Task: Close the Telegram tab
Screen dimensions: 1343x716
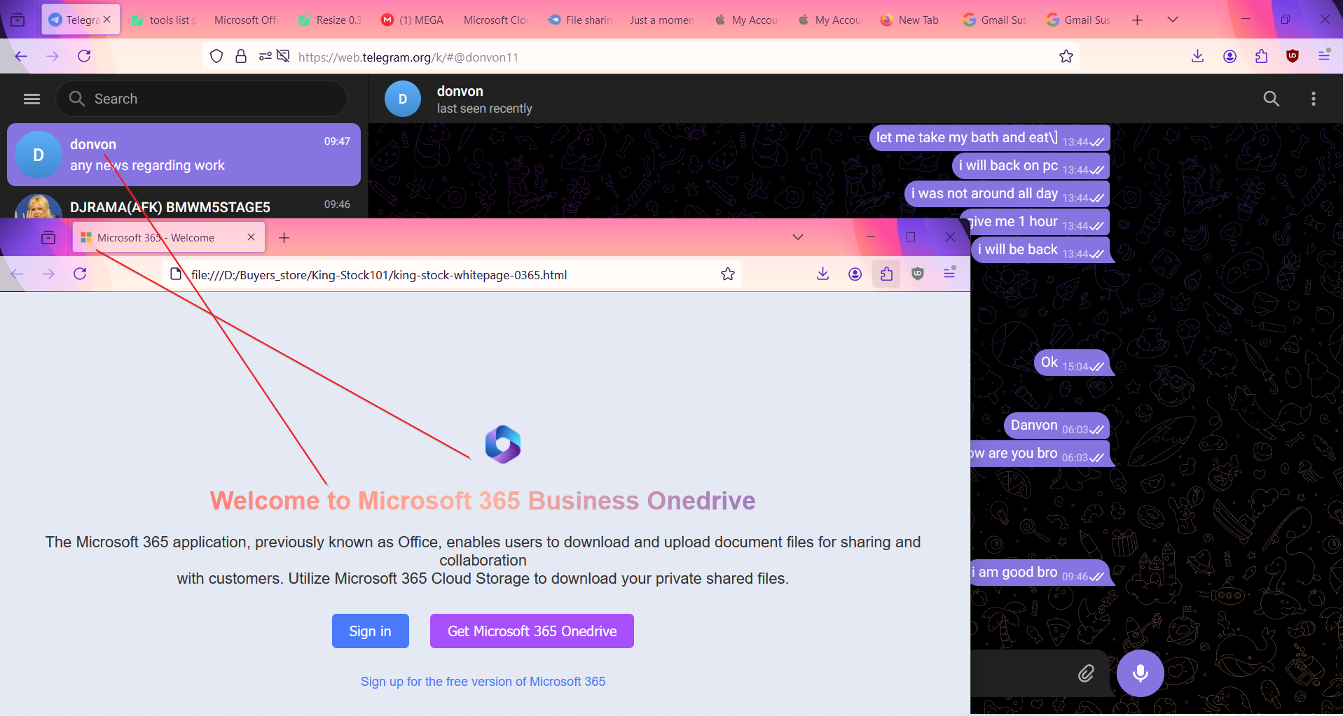Action: tap(107, 20)
